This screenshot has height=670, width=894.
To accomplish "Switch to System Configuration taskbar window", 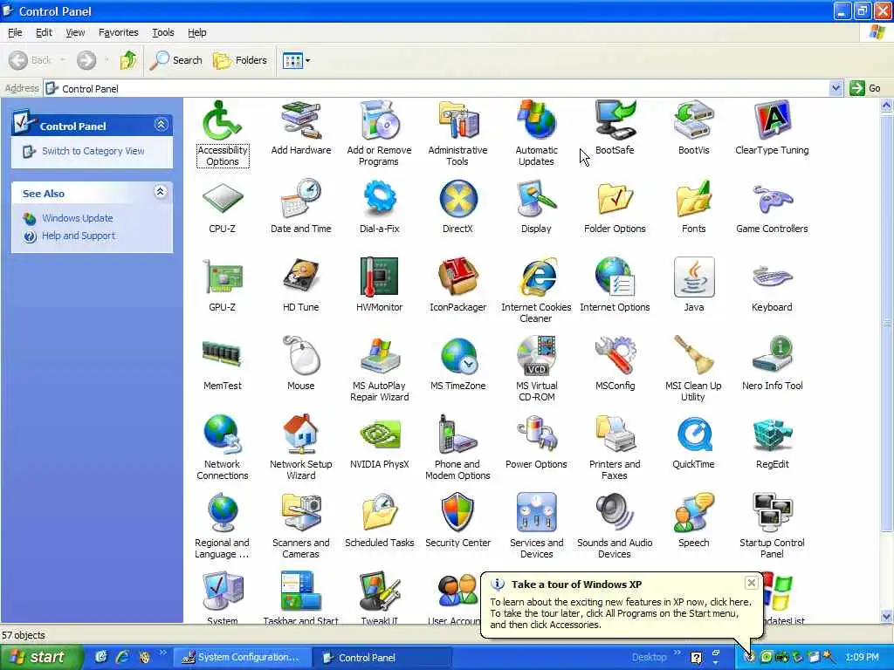I will (x=241, y=658).
